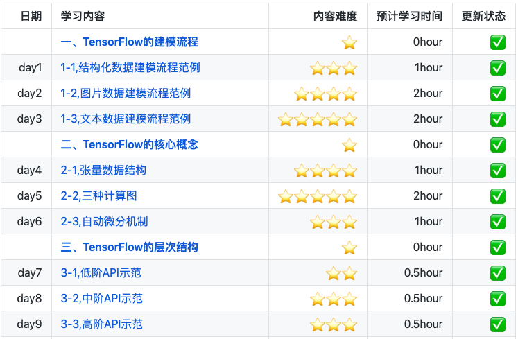Image resolution: width=518 pixels, height=339 pixels.
Task: Click 0.5hour in the day7 row
Action: (x=424, y=273)
